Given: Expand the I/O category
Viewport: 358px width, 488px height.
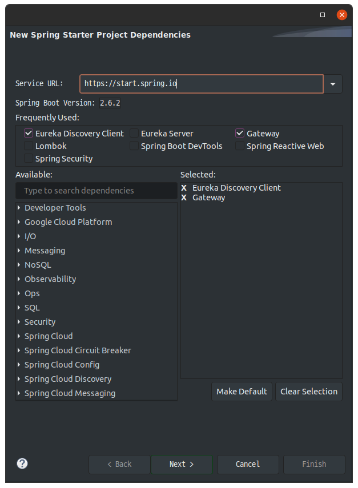Looking at the screenshot, I should coord(19,236).
